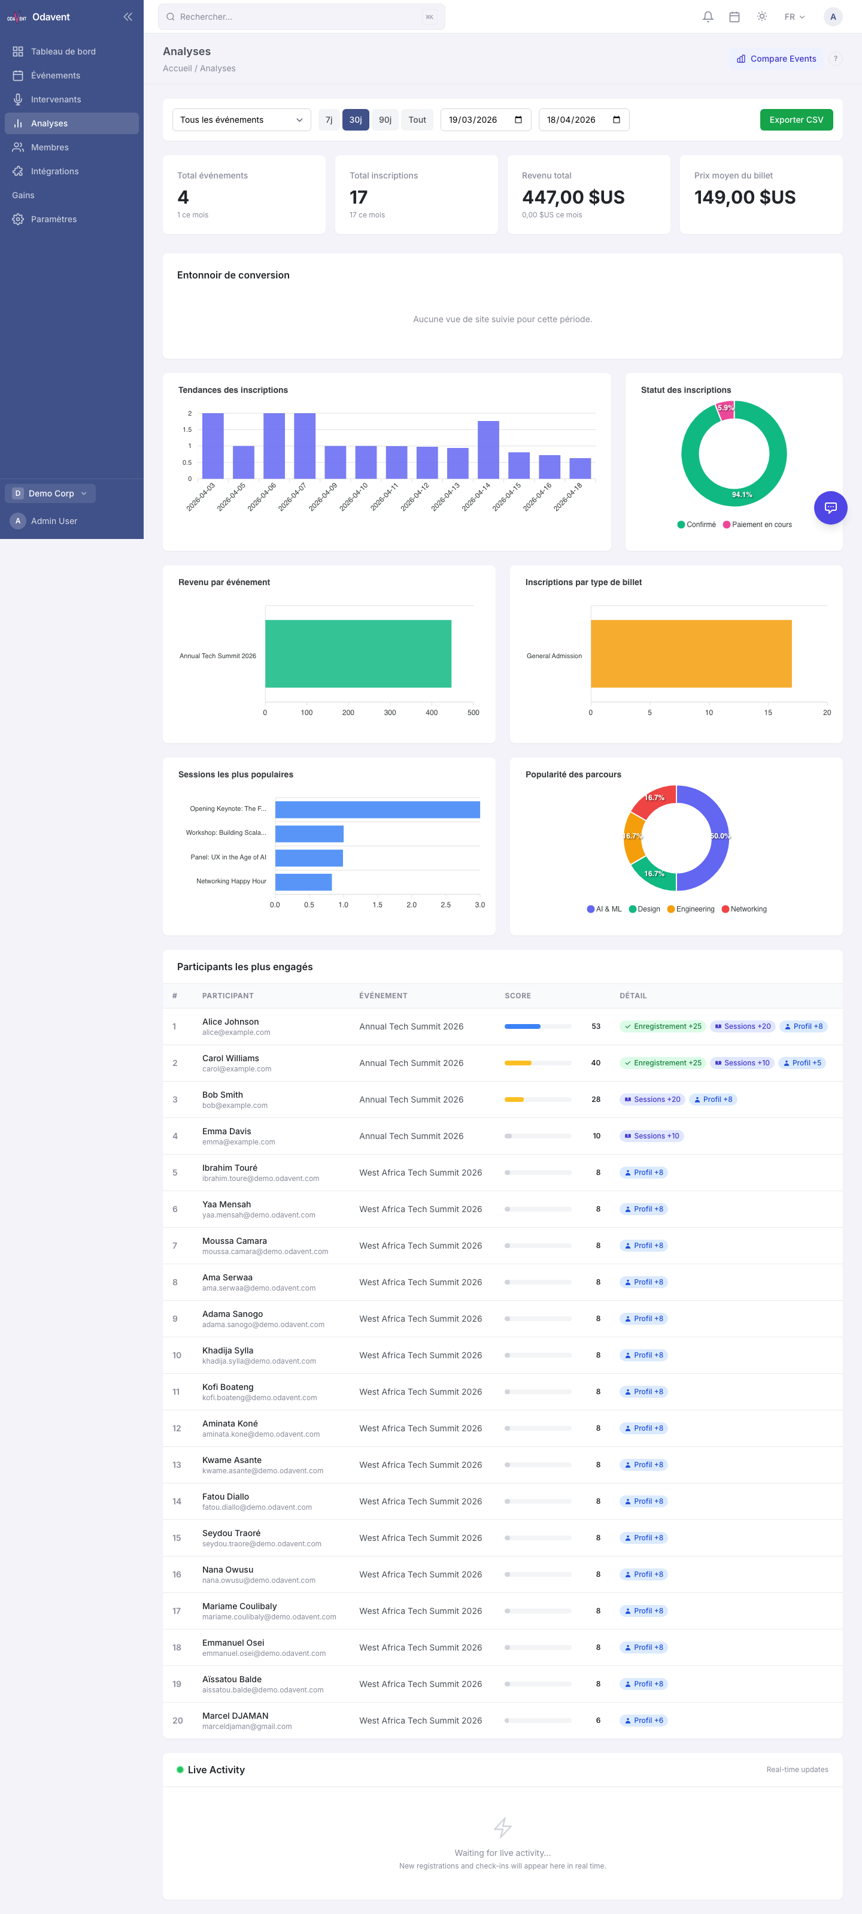Select the 30j time range
The height and width of the screenshot is (1914, 862).
(x=356, y=120)
